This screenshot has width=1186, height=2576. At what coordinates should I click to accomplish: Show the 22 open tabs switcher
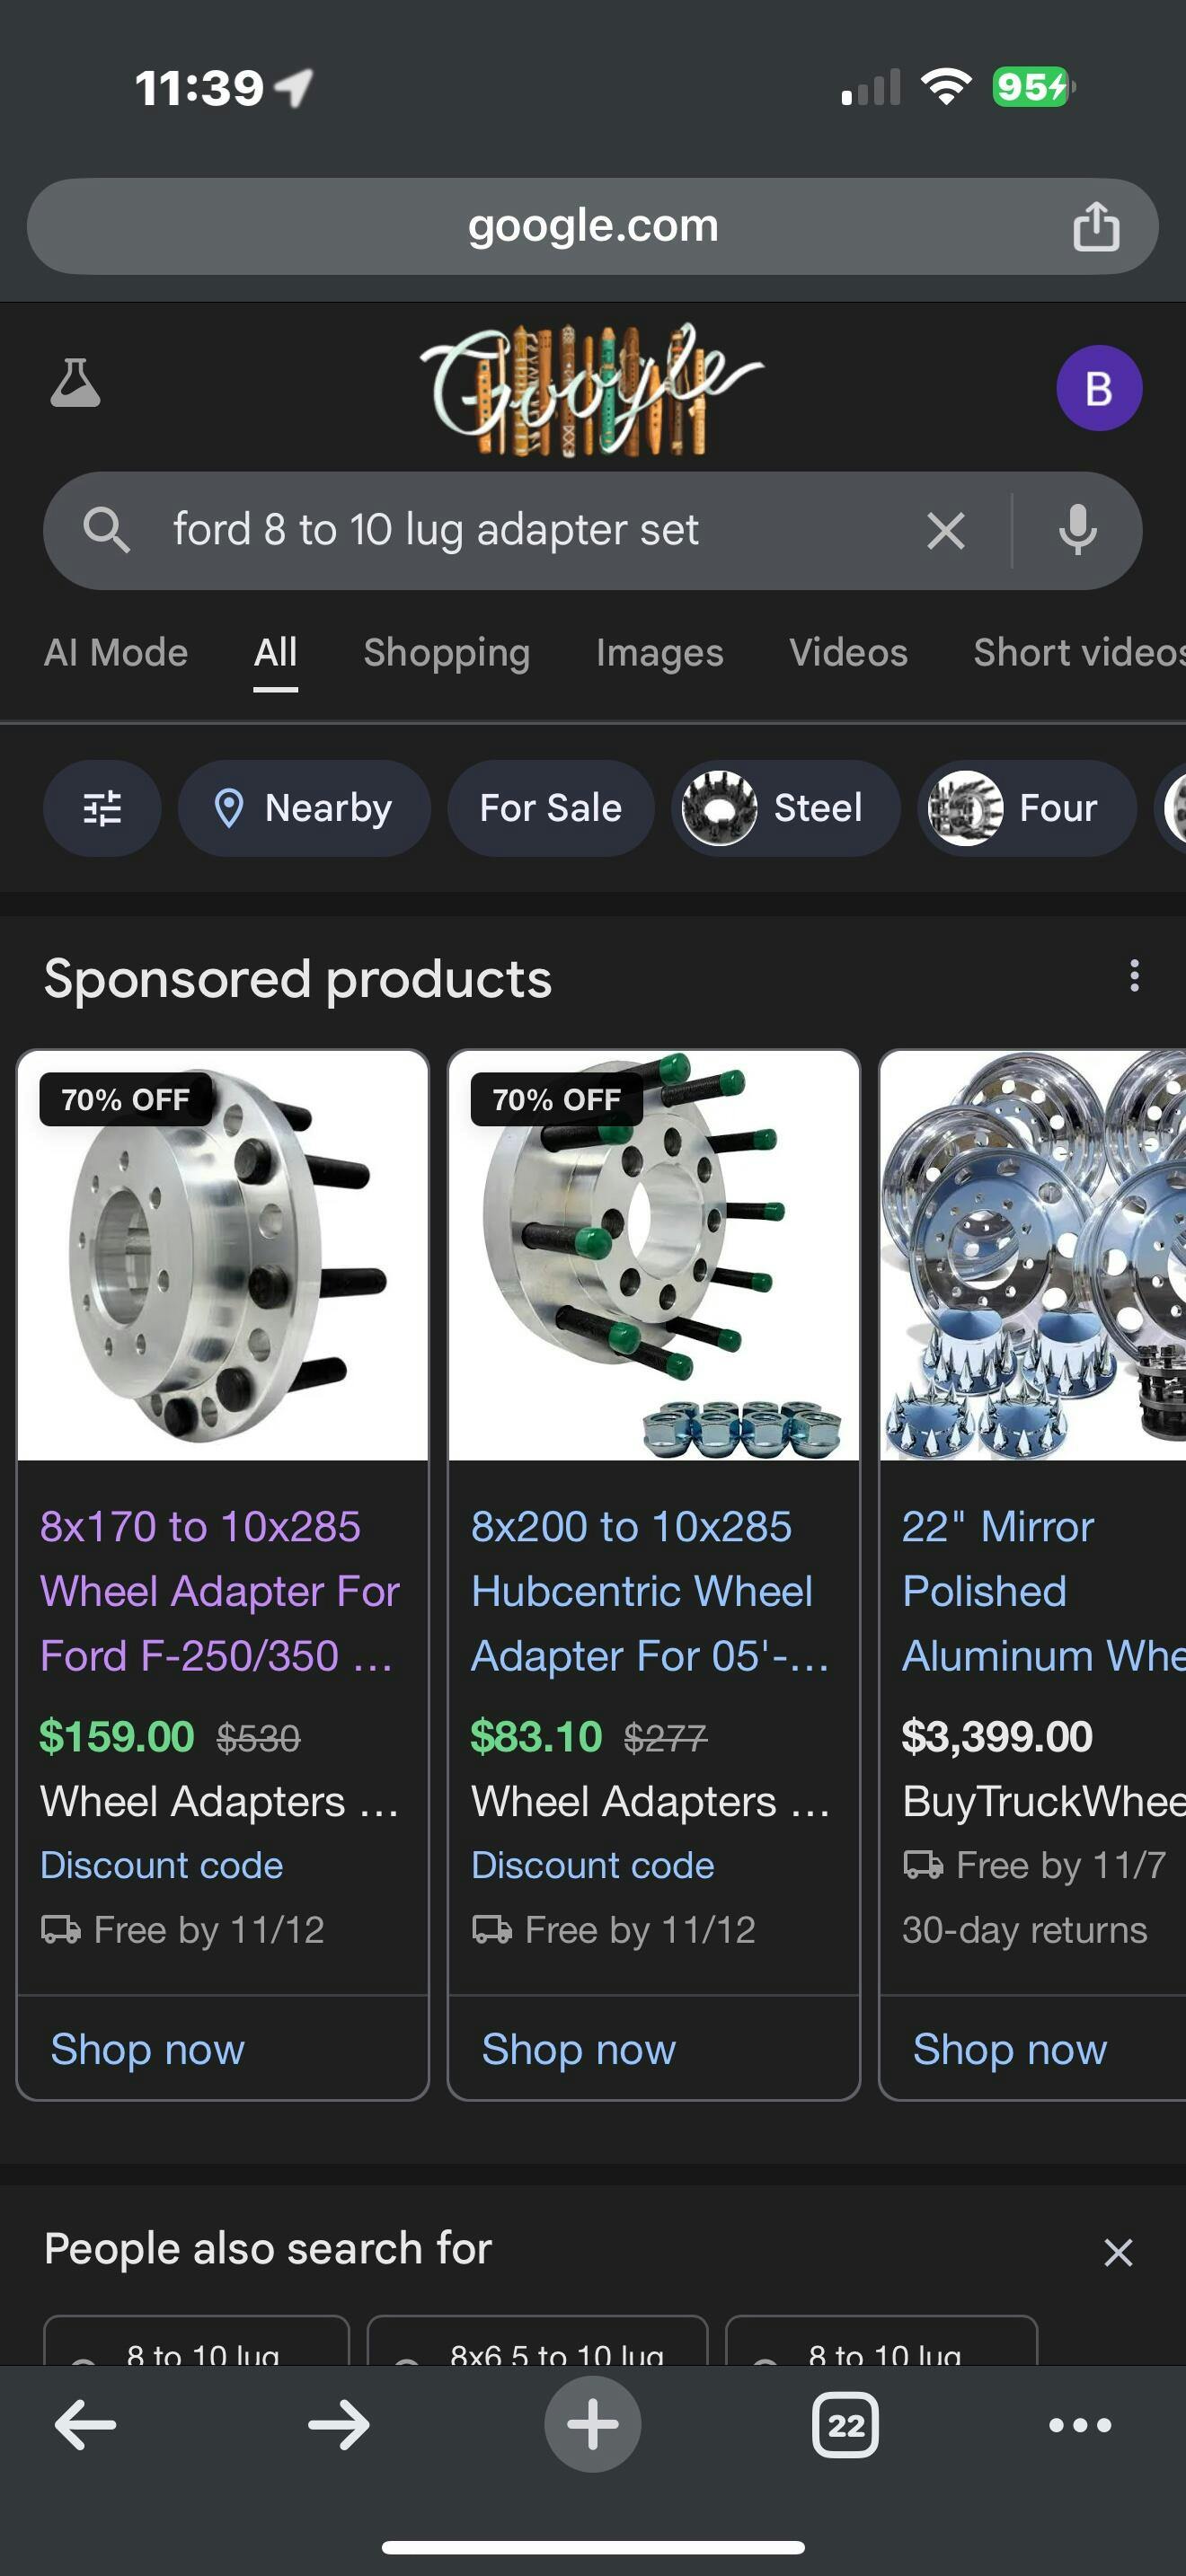pyautogui.click(x=845, y=2424)
